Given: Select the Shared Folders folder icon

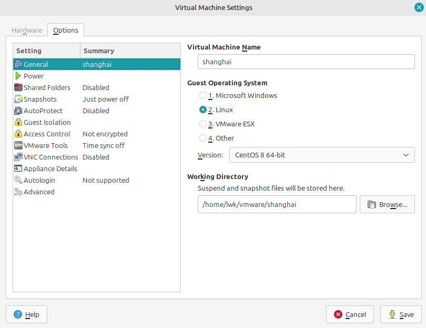Looking at the screenshot, I should 18,87.
